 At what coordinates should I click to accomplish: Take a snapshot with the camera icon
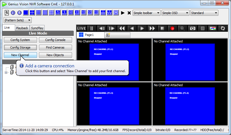point(192,28)
